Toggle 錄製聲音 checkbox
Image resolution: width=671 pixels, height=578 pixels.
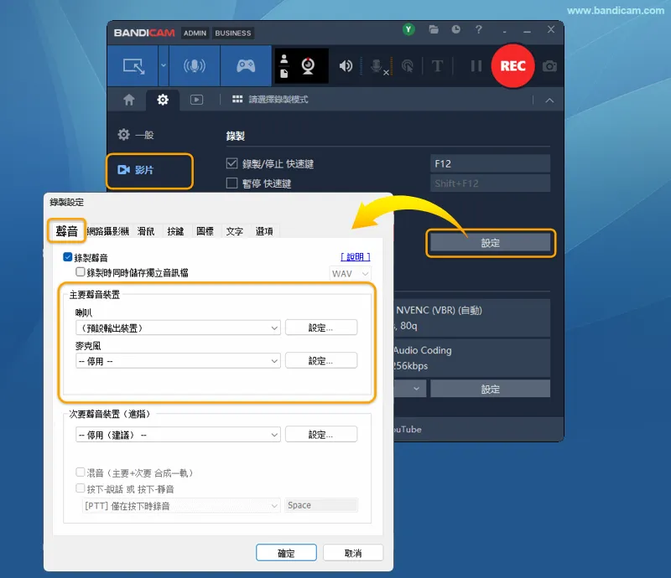click(x=68, y=256)
